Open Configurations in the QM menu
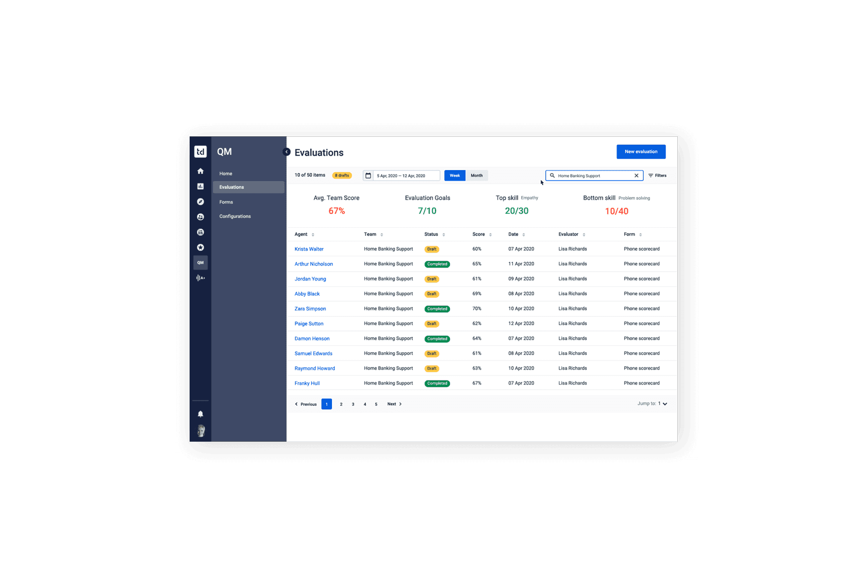 tap(235, 216)
